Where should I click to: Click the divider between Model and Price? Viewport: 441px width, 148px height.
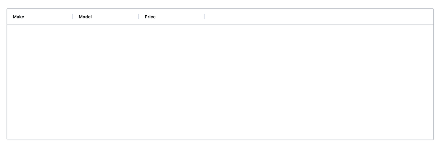(138, 17)
